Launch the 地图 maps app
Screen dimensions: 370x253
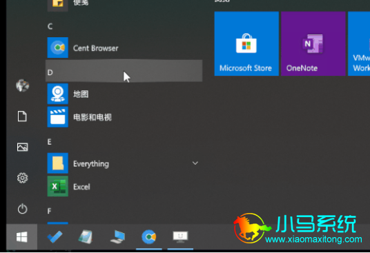point(124,94)
